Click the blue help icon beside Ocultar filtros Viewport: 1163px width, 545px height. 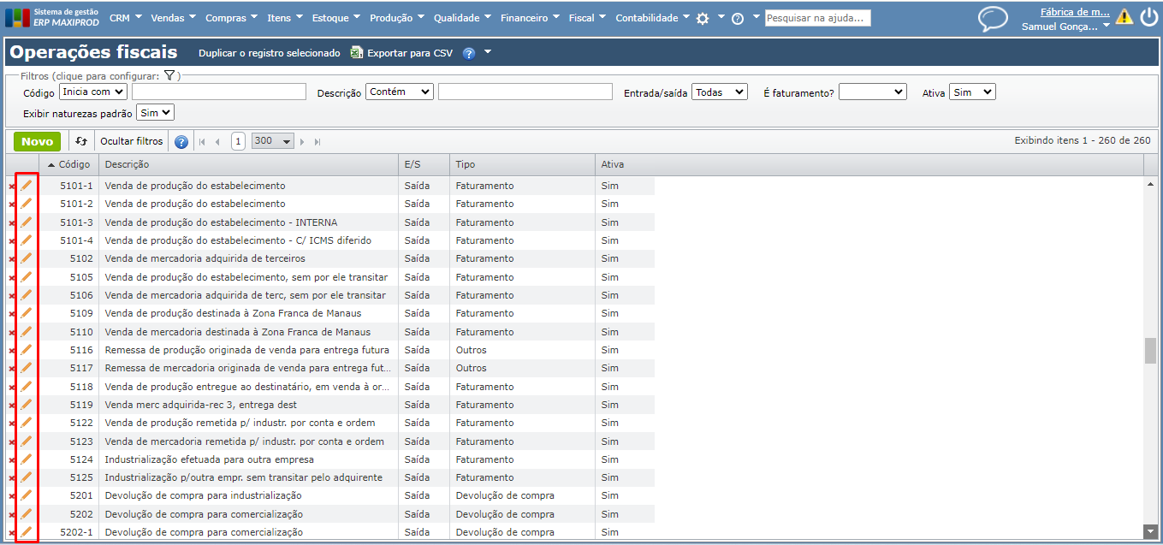tap(181, 142)
